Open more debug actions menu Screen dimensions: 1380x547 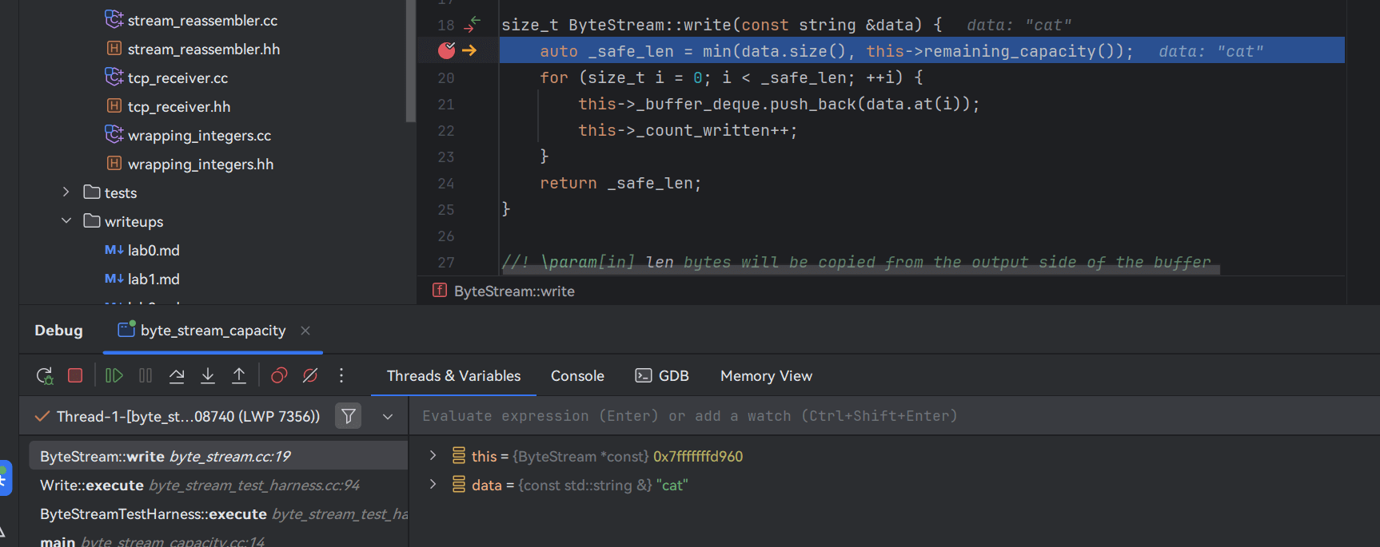click(341, 375)
